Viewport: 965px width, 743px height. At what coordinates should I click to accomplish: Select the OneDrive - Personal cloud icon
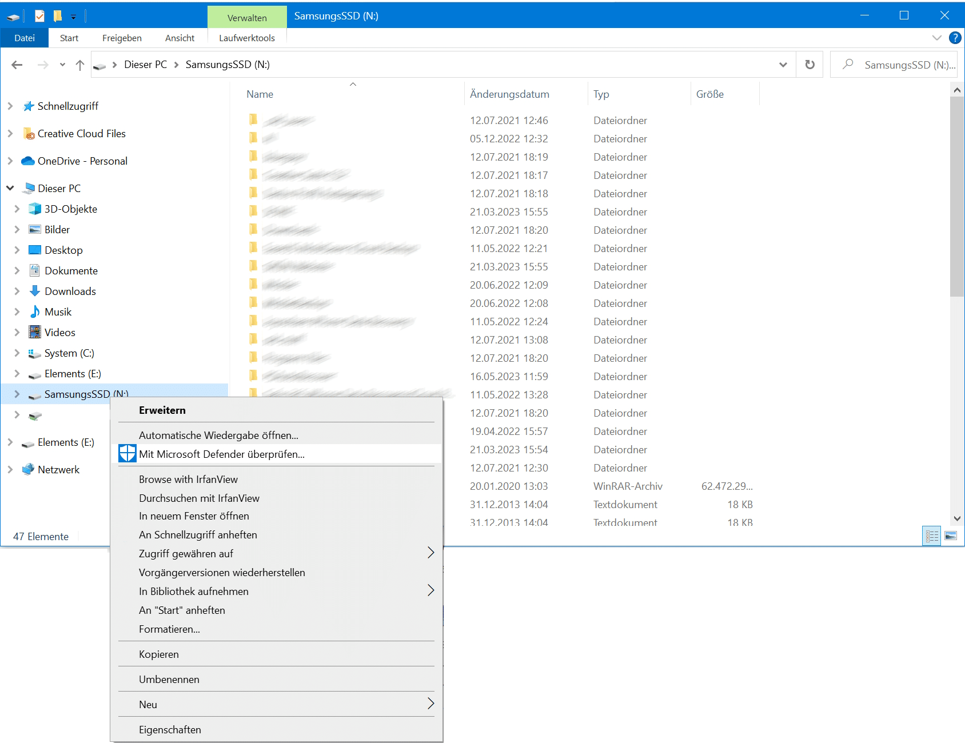tap(28, 161)
